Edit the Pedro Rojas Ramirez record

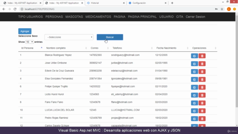click(194, 119)
